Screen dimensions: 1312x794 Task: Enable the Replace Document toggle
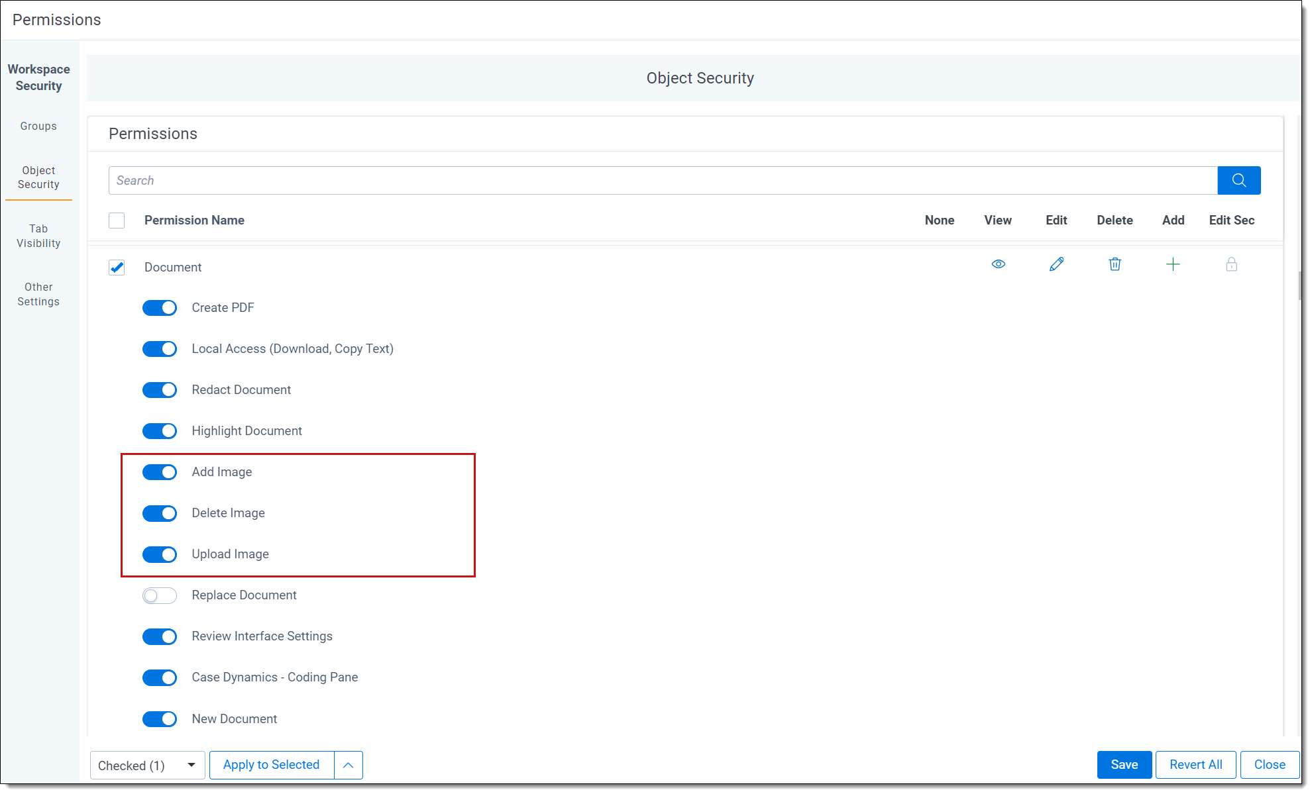pos(160,595)
